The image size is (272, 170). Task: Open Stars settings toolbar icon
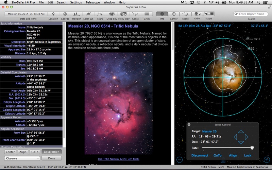click(x=100, y=14)
